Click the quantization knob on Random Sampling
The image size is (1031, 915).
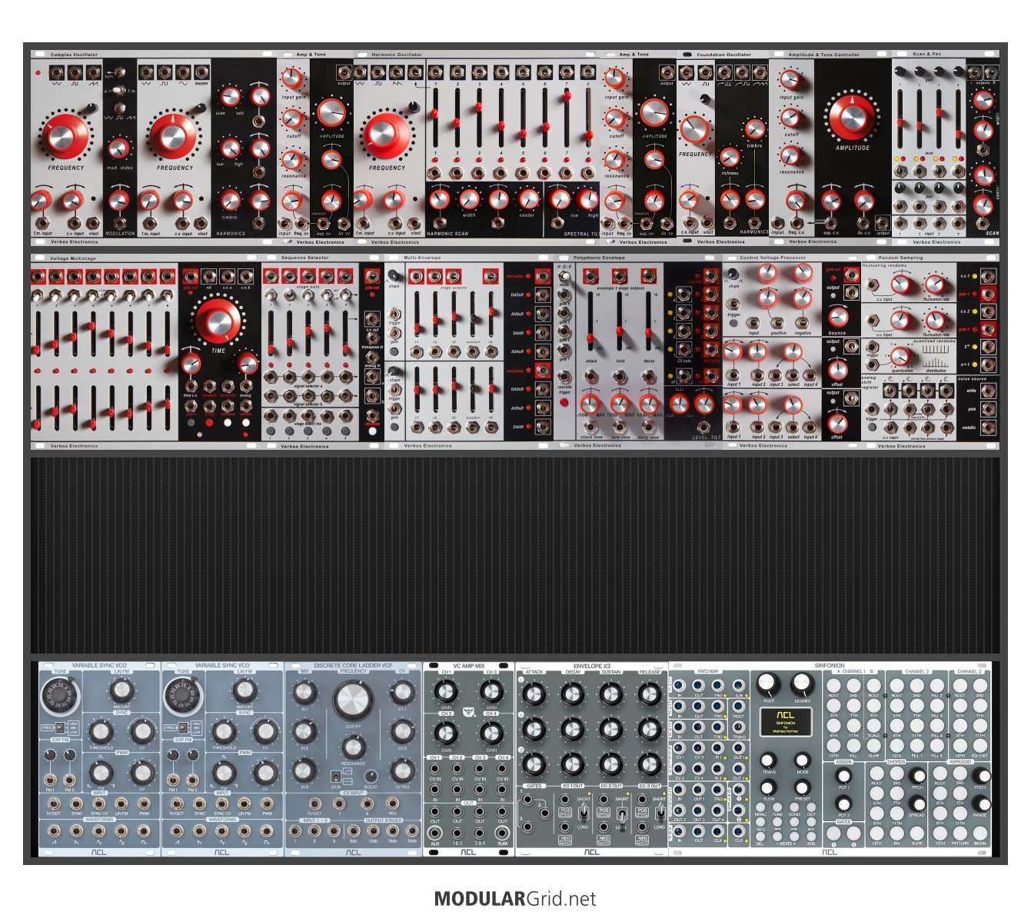tap(902, 355)
